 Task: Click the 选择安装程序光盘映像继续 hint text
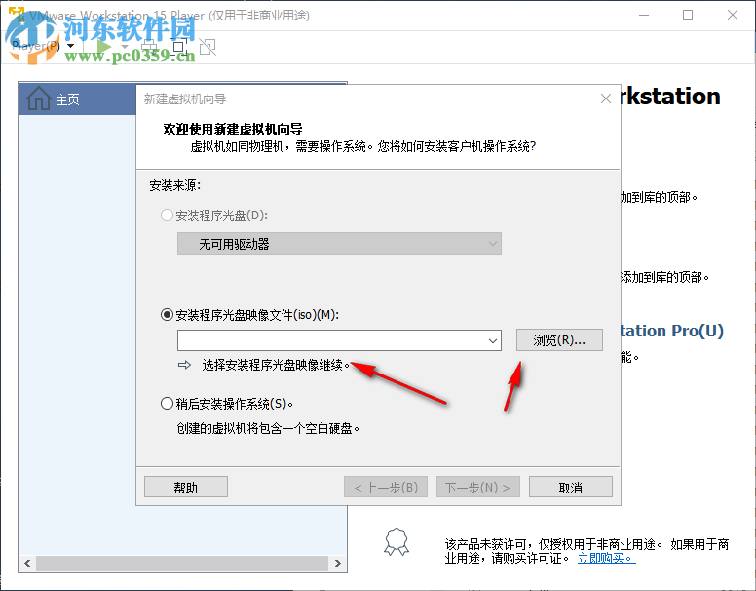[276, 365]
